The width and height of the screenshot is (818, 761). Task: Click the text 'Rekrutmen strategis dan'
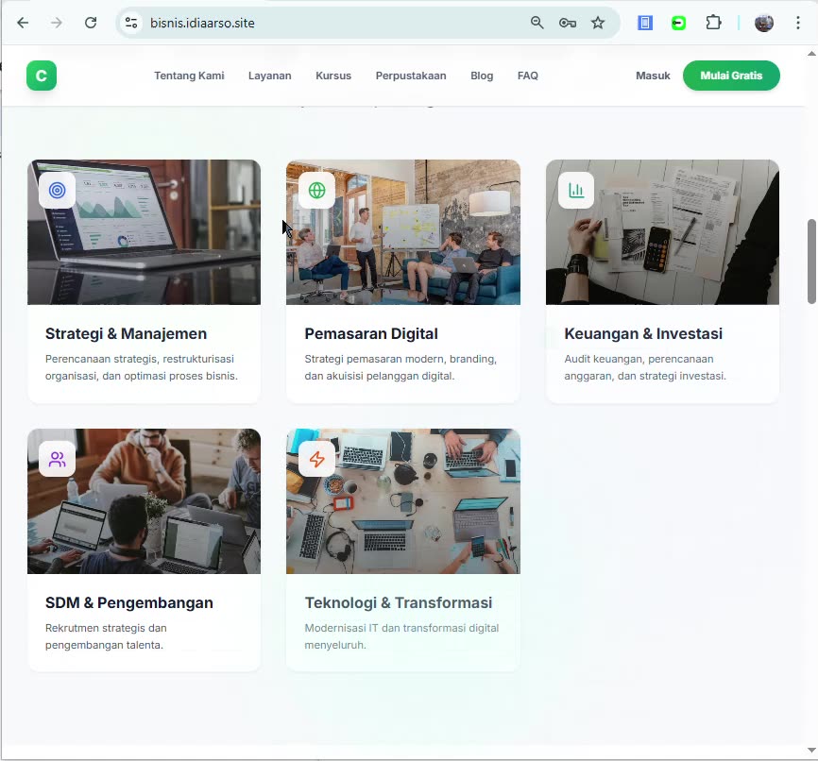pos(106,628)
